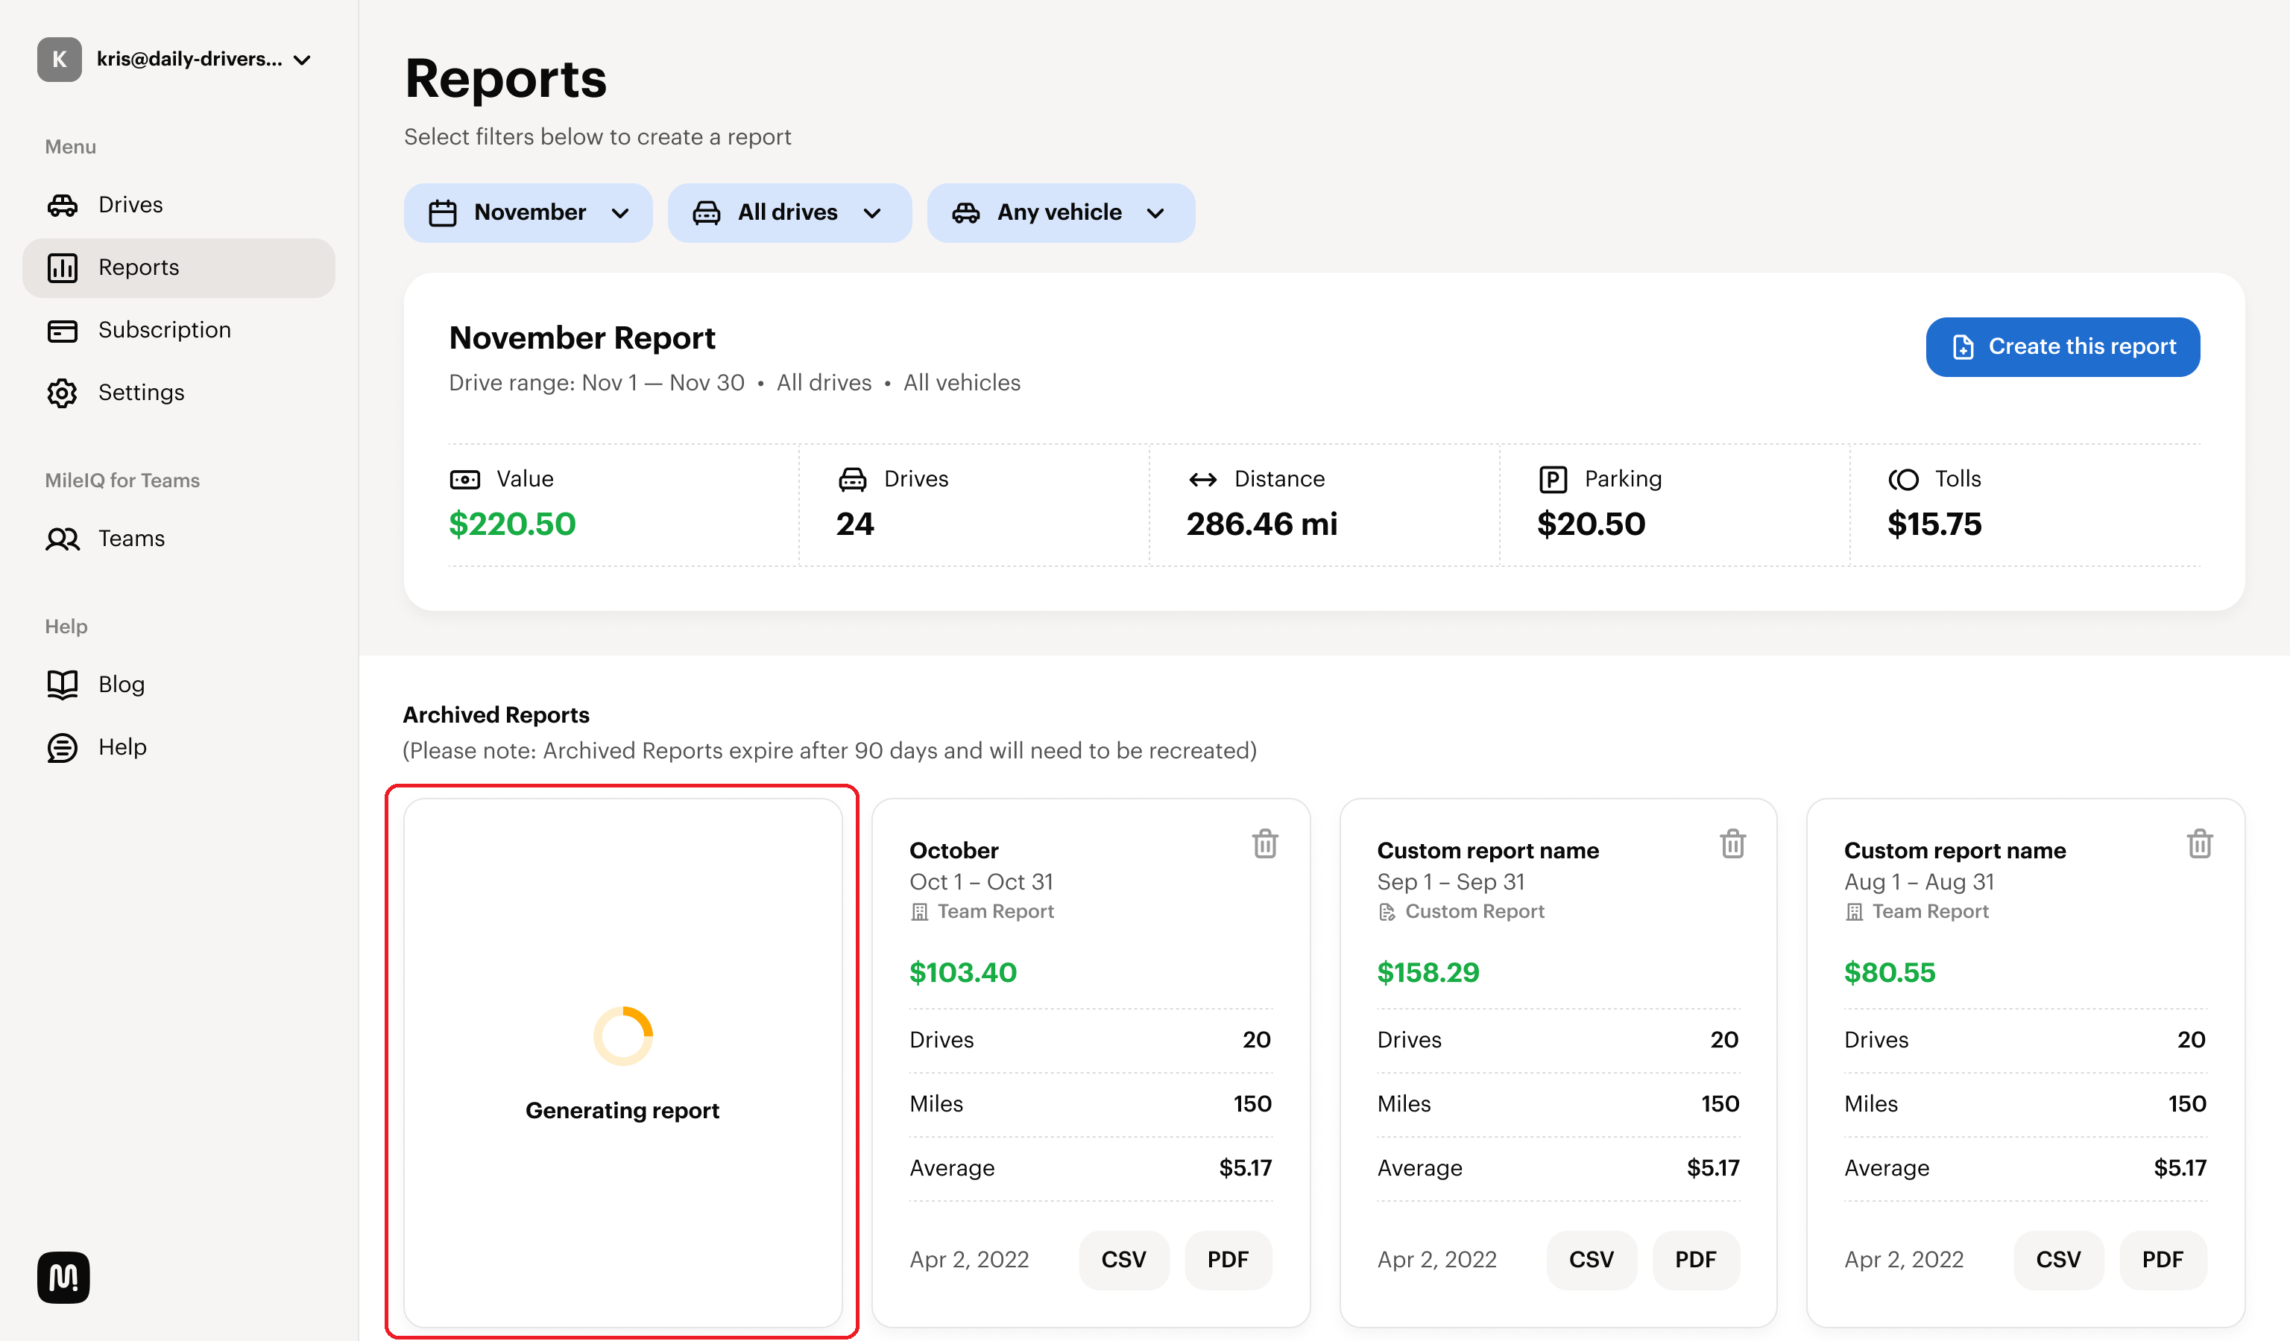Open Reports in the sidebar menu
This screenshot has width=2290, height=1341.
click(x=179, y=268)
